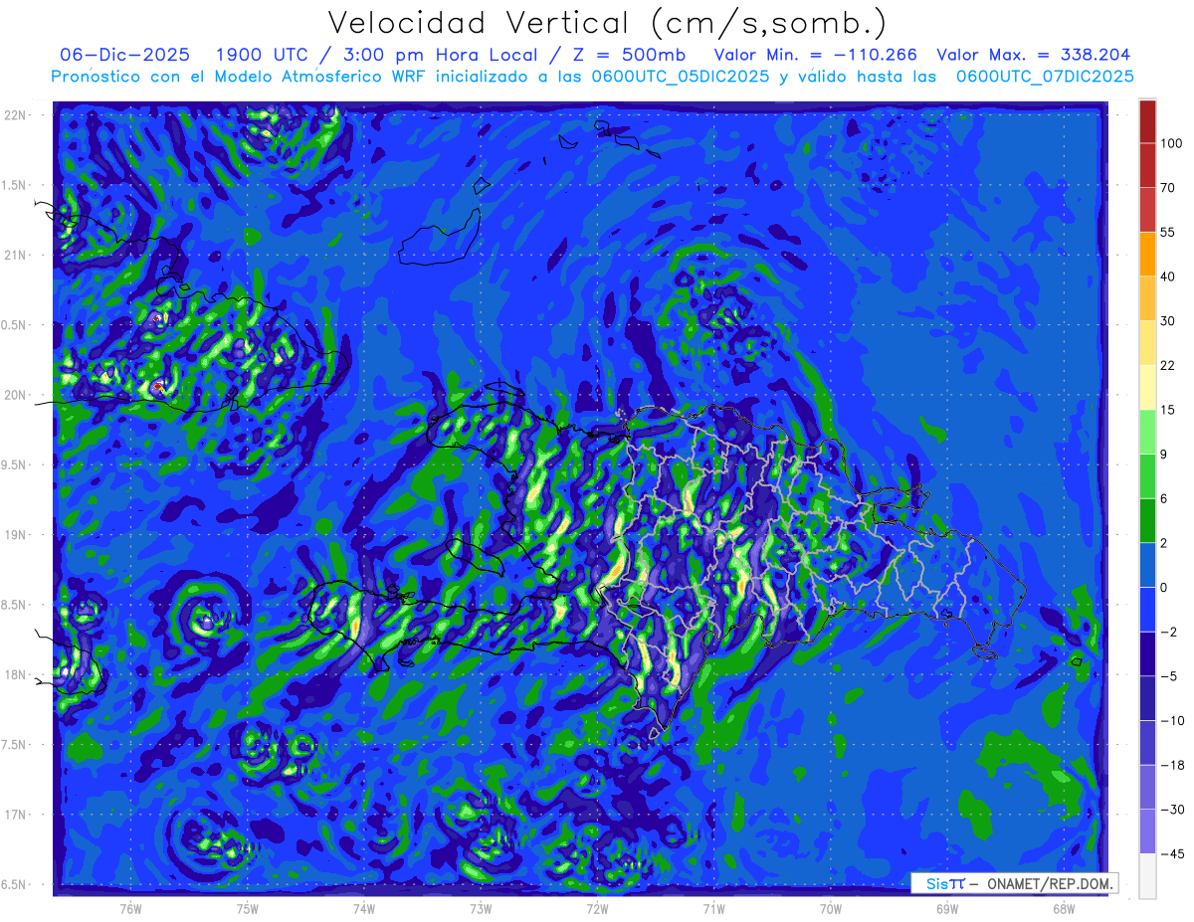Select the '18N' latitude label
This screenshot has width=1194, height=922.
14,674
